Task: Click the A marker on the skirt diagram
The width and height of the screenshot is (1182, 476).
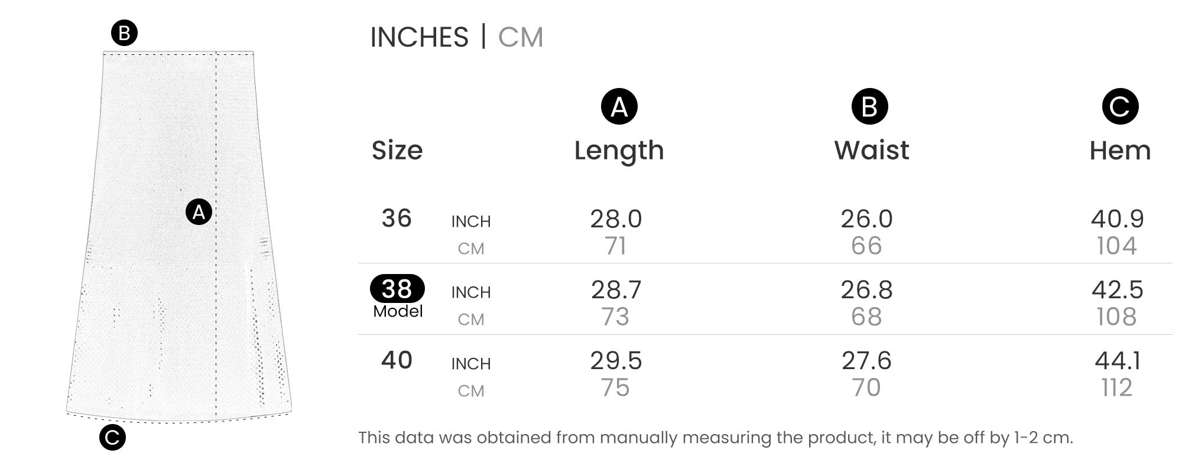Action: [x=199, y=212]
